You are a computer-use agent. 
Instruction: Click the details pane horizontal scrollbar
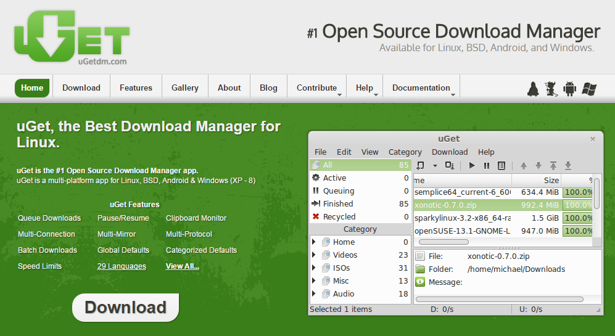499,299
